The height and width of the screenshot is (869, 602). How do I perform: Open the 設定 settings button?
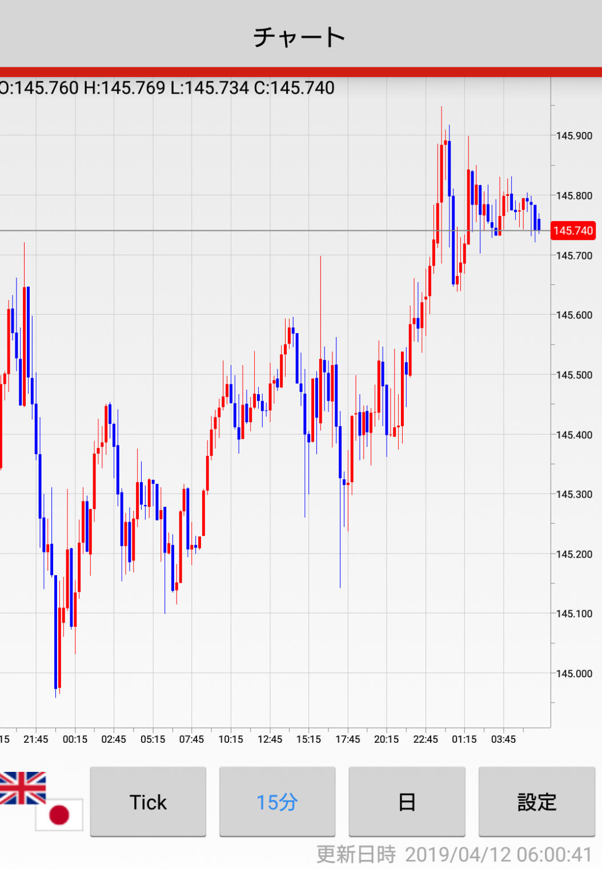tap(536, 802)
